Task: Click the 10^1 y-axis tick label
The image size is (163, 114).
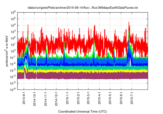Action: [13, 45]
